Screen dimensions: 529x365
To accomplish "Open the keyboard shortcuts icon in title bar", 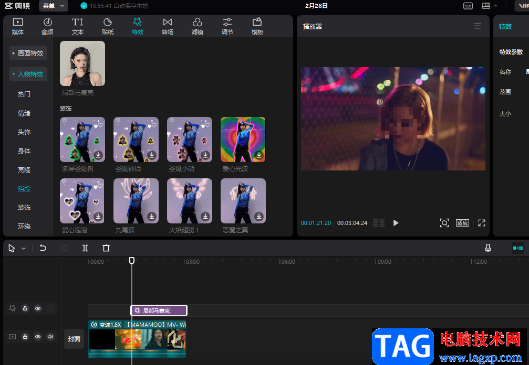I will pyautogui.click(x=468, y=6).
